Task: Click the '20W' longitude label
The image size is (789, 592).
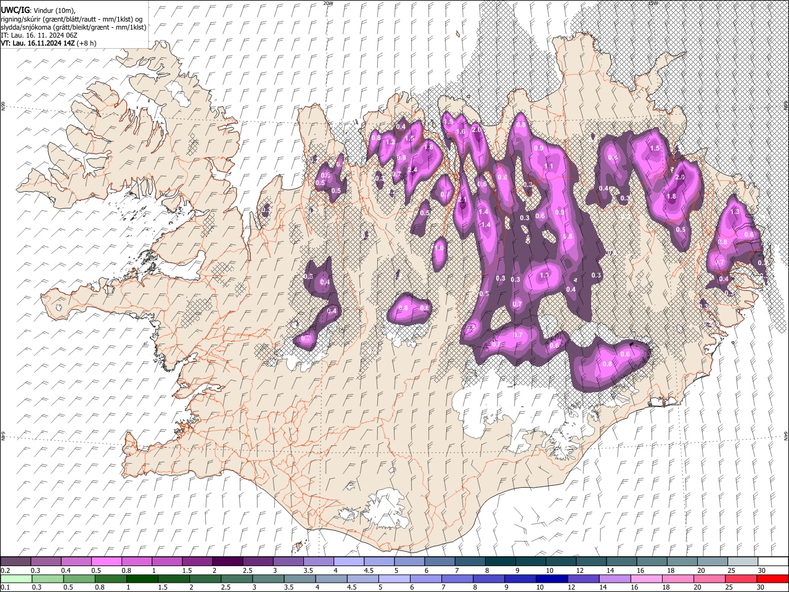Action: 328,3
